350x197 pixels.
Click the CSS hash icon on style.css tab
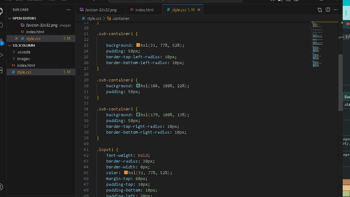(x=168, y=9)
